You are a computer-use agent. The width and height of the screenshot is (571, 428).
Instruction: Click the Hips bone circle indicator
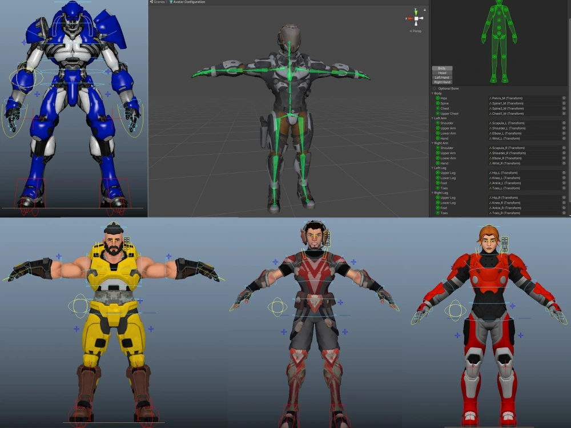[x=437, y=98]
